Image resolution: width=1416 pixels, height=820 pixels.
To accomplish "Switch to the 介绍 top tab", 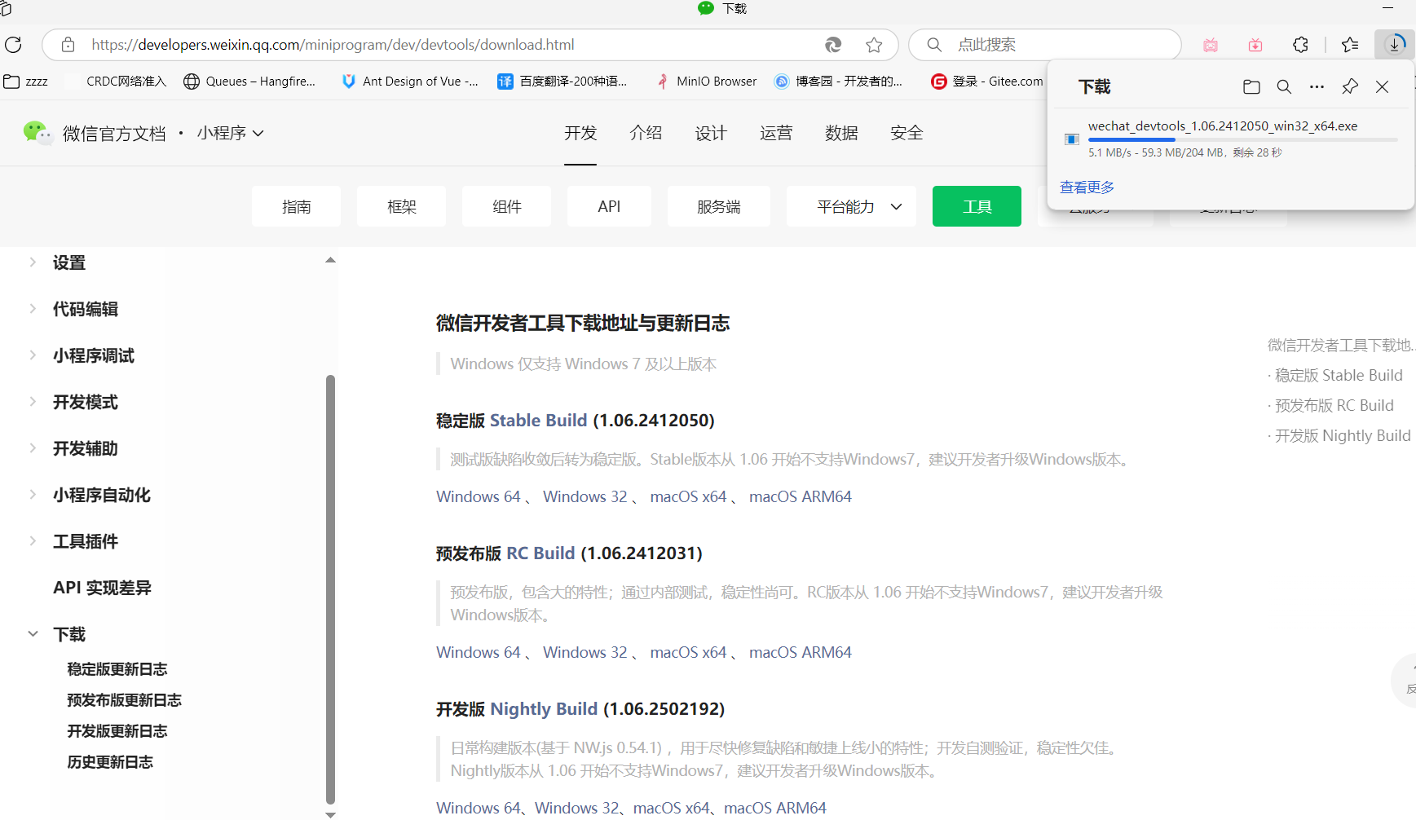I will point(646,133).
